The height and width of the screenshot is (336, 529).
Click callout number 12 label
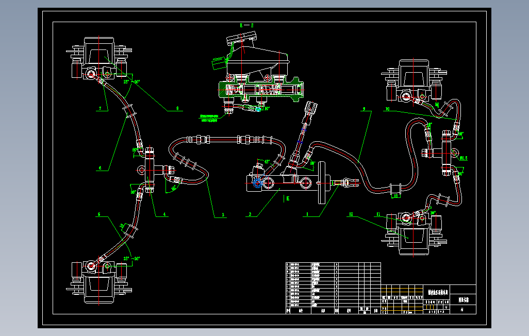point(351,214)
